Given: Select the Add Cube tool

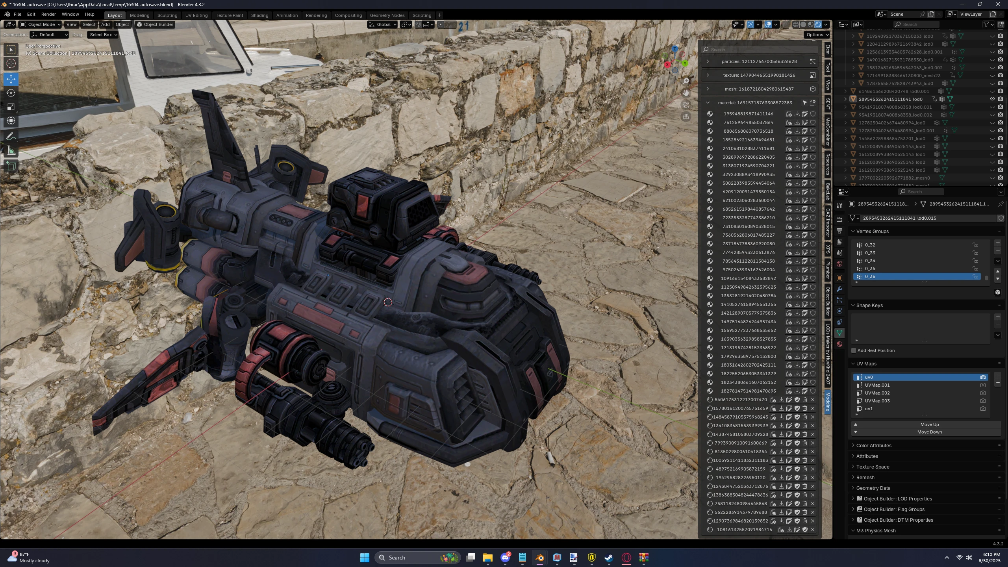Looking at the screenshot, I should pyautogui.click(x=11, y=167).
